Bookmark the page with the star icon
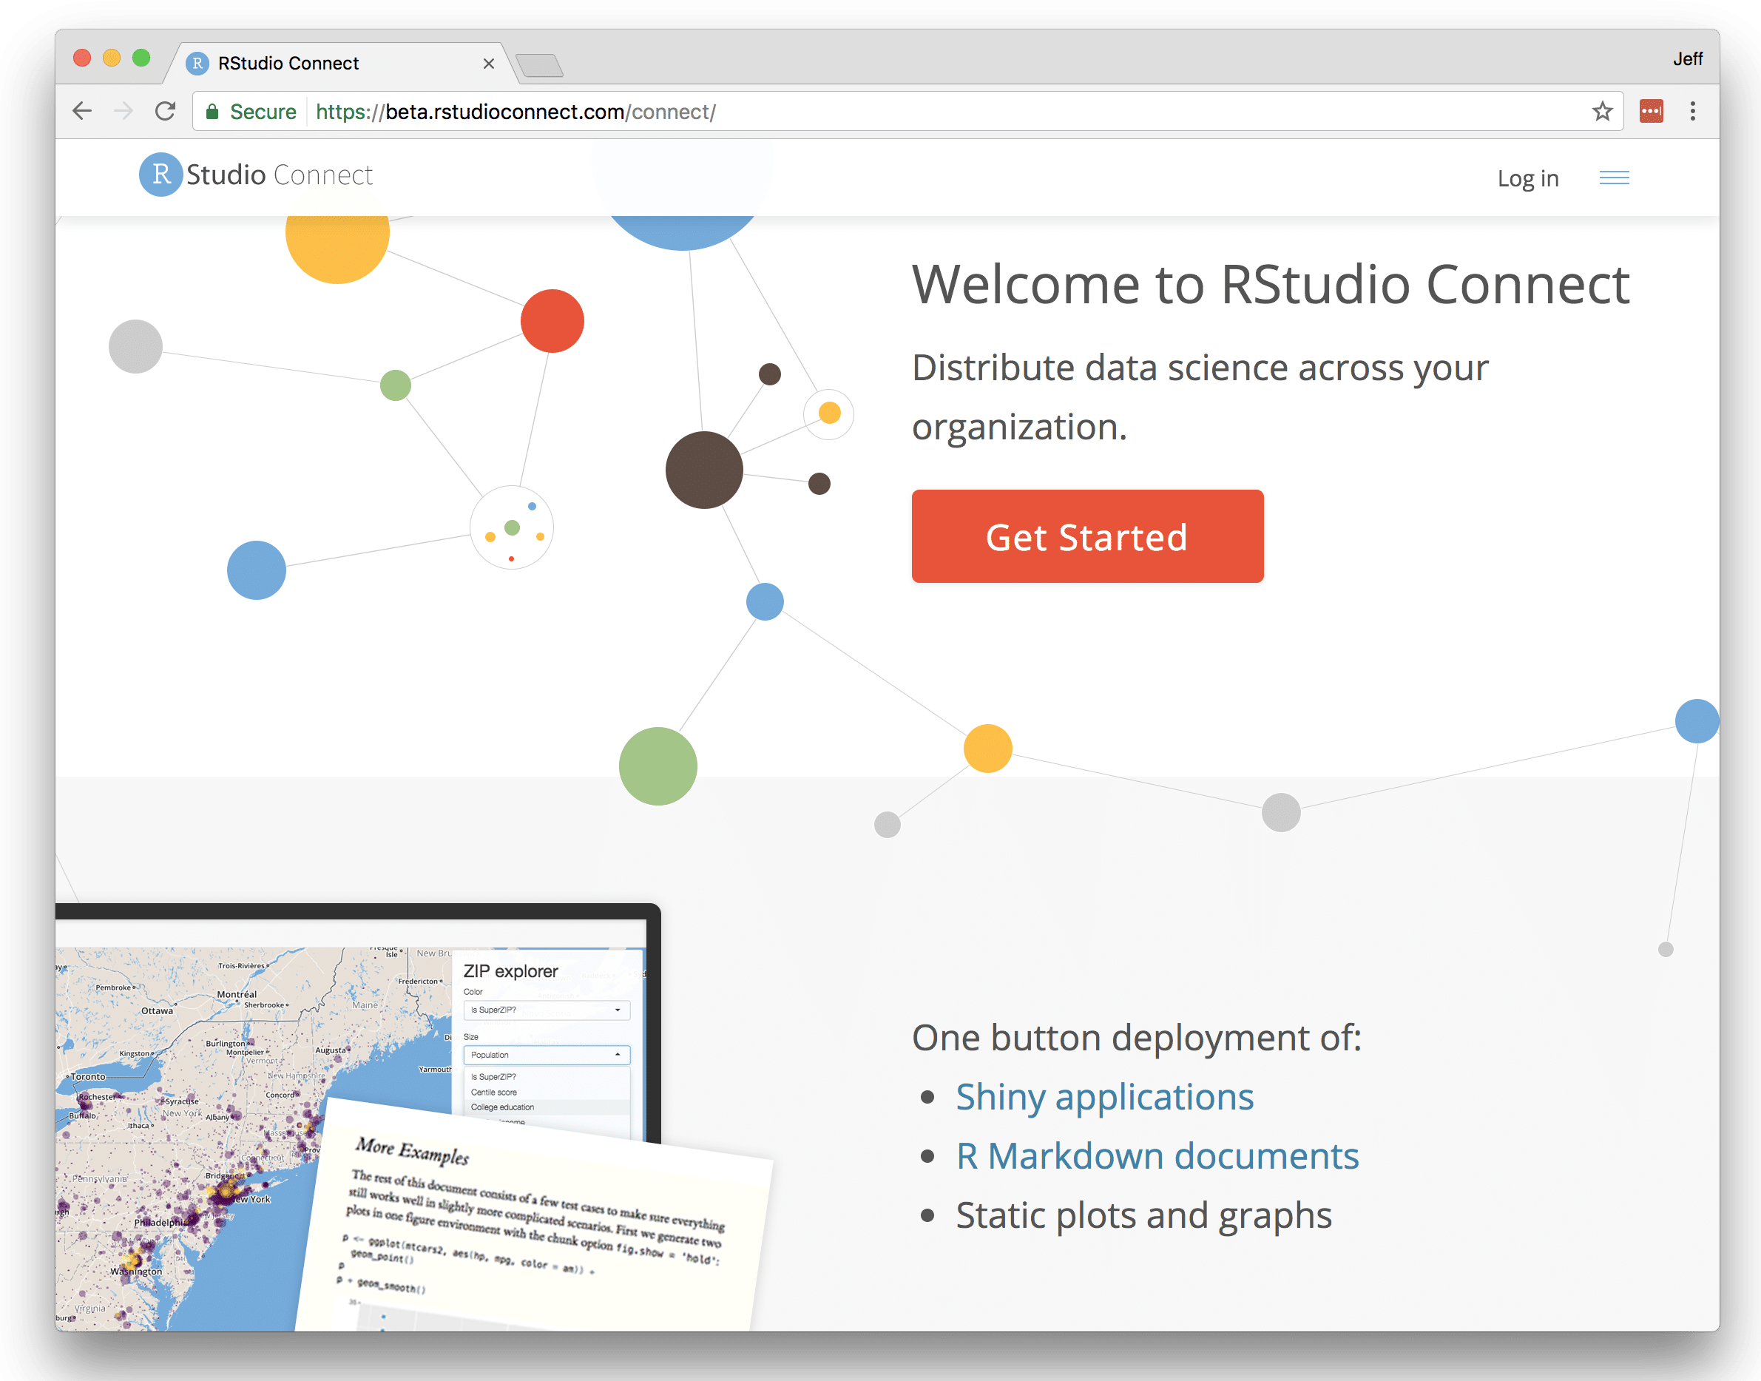Viewport: 1761px width, 1381px height. point(1602,111)
